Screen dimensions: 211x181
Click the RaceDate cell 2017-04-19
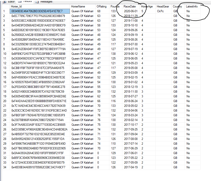coord(131,167)
